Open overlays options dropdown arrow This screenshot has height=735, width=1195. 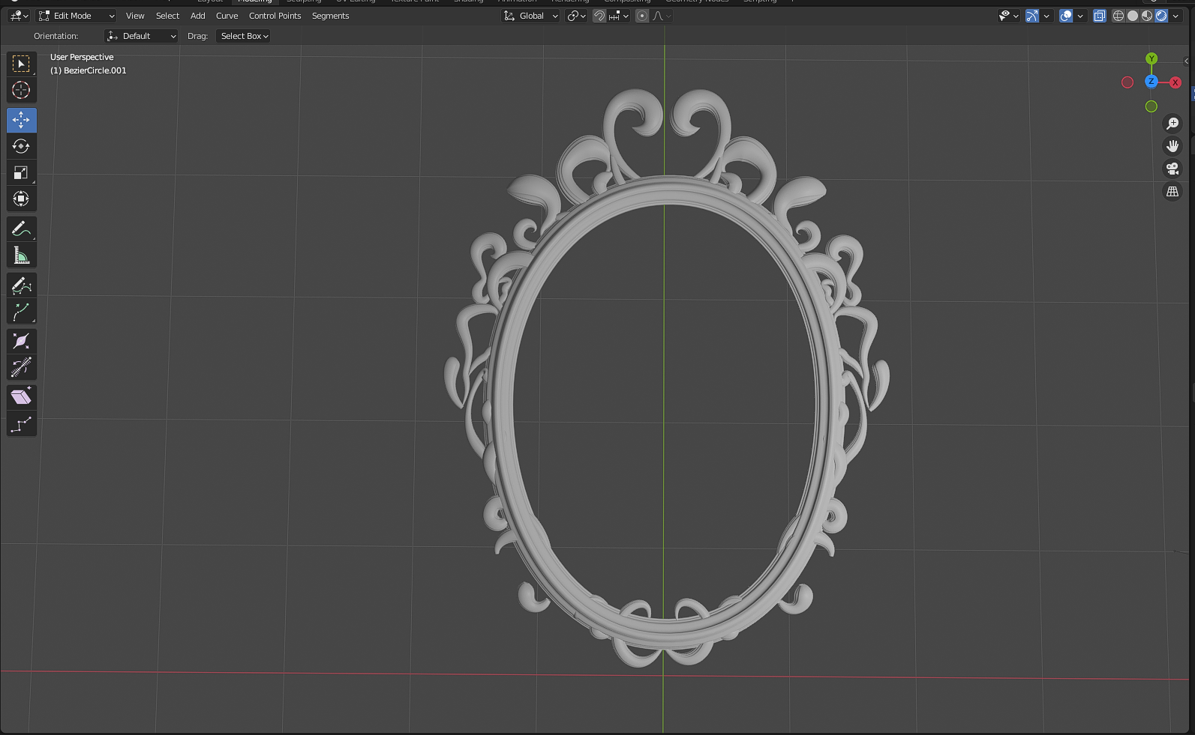1080,16
